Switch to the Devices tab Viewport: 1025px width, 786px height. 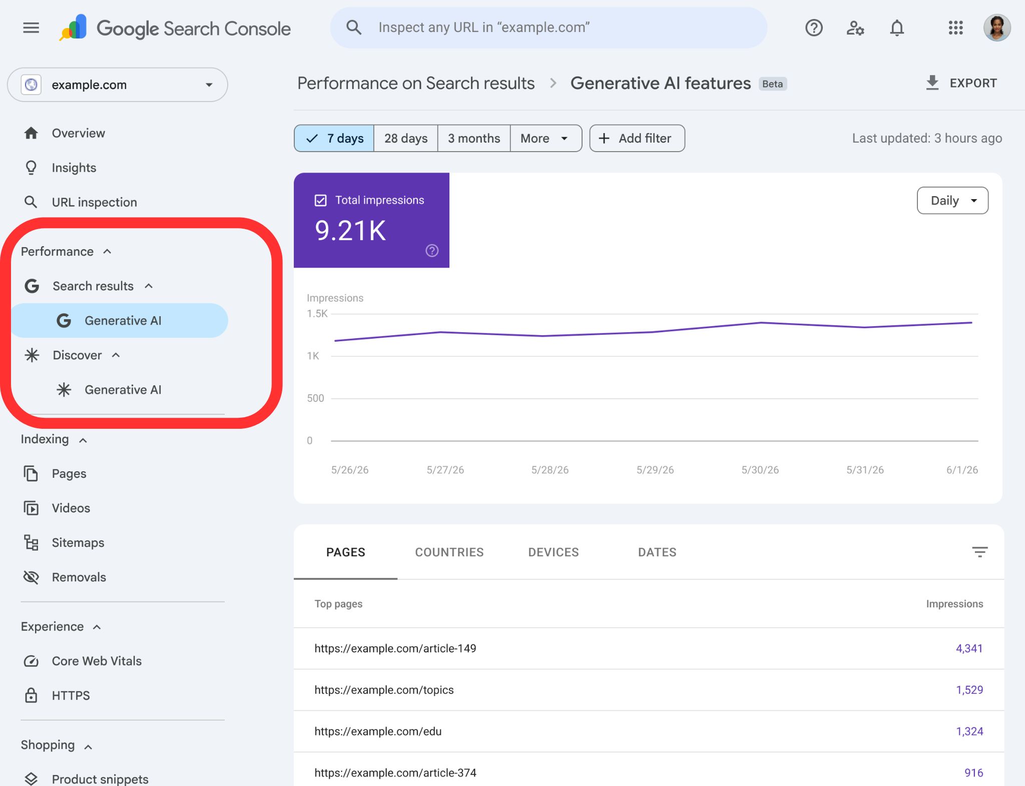coord(554,552)
